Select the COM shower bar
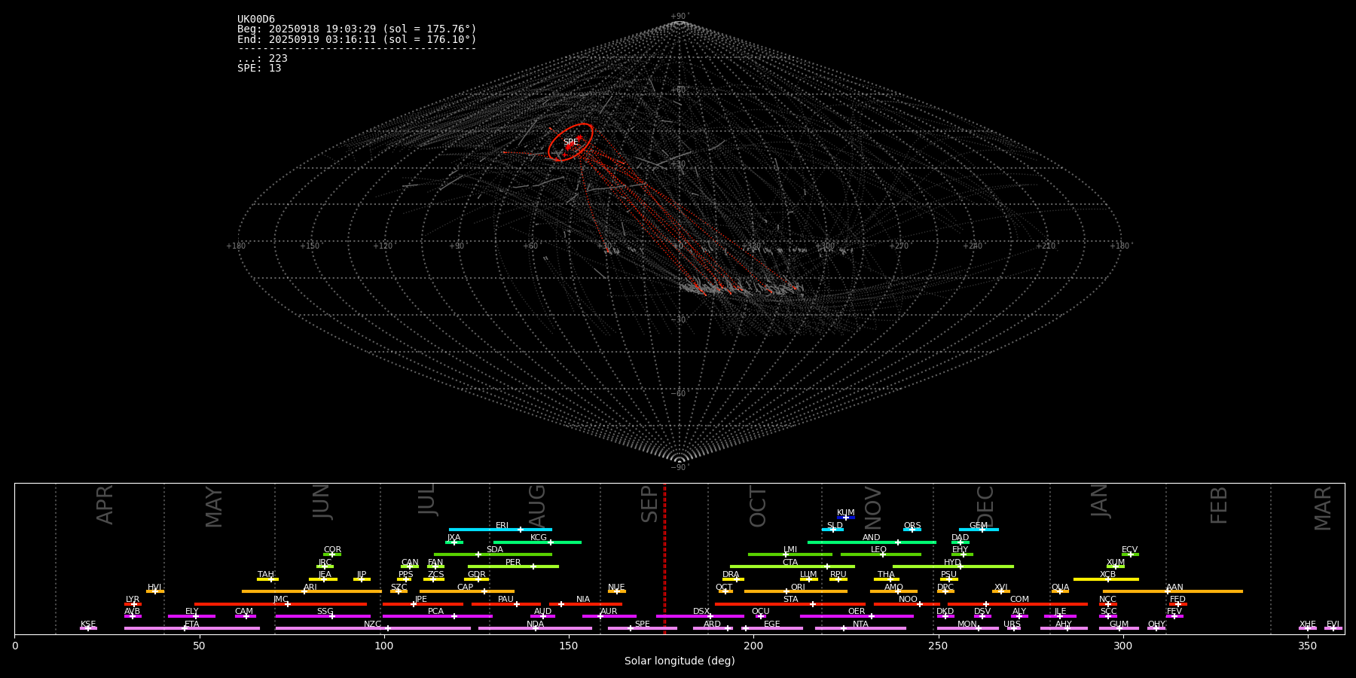Viewport: 1356px width, 678px height. tap(1018, 603)
